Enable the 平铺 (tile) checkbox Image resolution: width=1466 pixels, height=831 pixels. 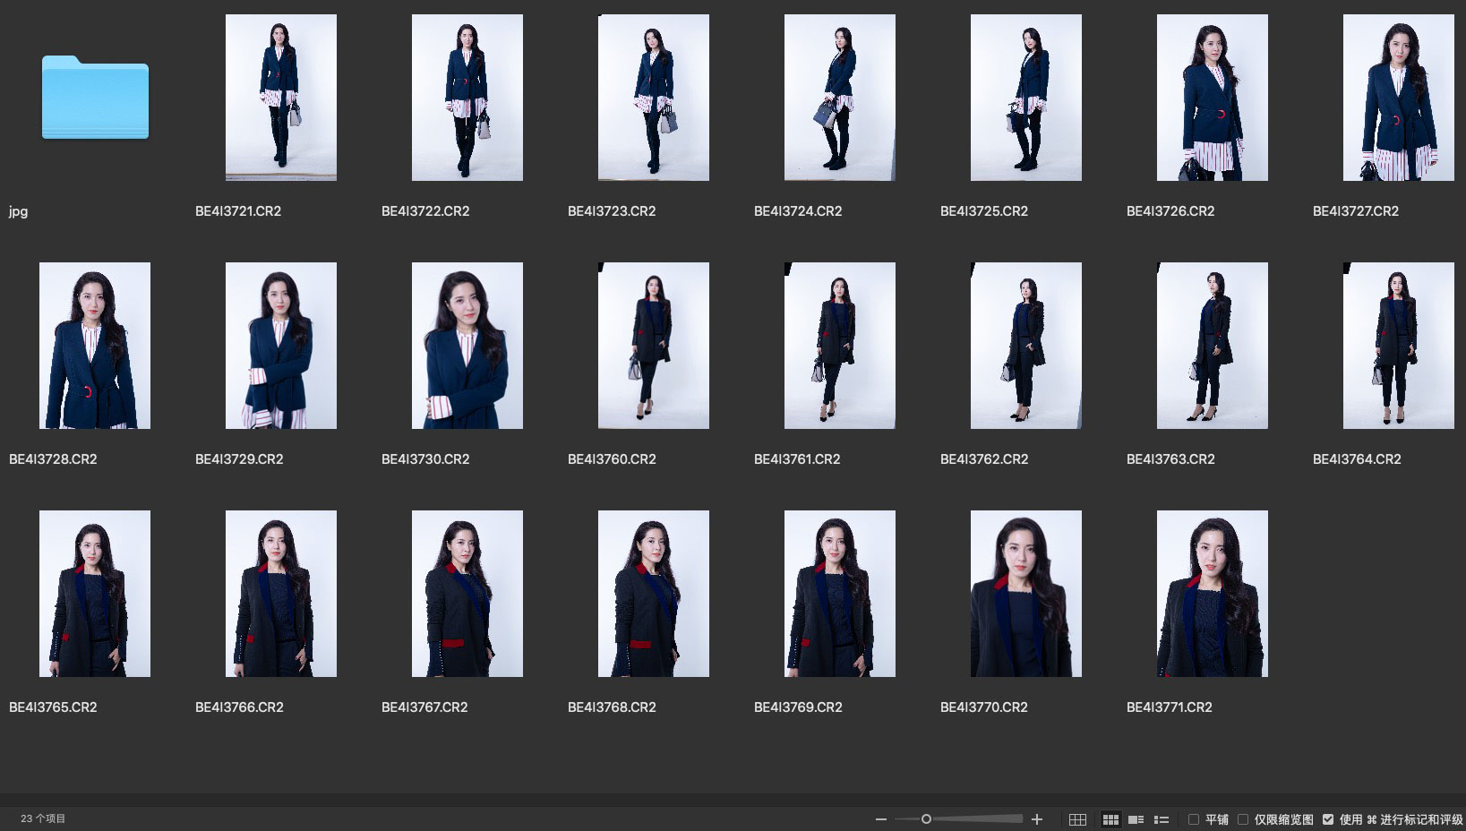coord(1194,819)
